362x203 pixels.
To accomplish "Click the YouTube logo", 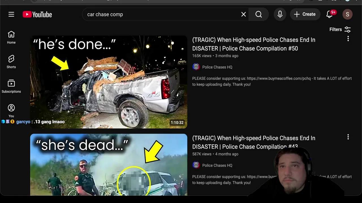I will pos(37,14).
